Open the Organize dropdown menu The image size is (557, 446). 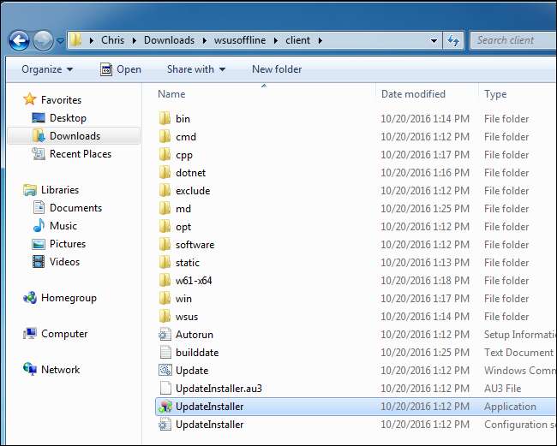tap(47, 69)
